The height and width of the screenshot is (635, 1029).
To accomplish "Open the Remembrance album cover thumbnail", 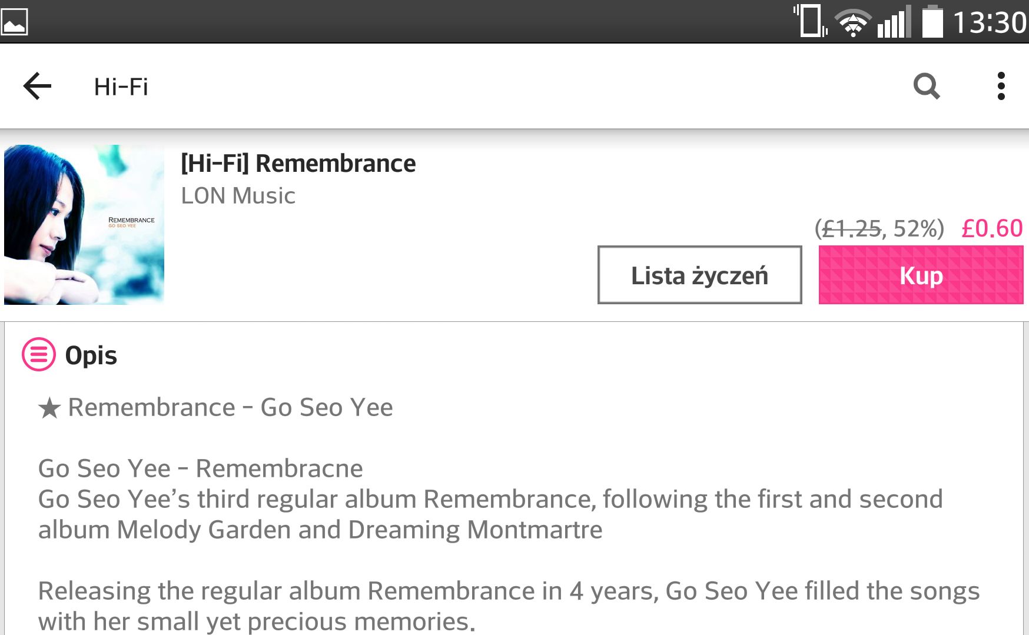I will [x=84, y=225].
